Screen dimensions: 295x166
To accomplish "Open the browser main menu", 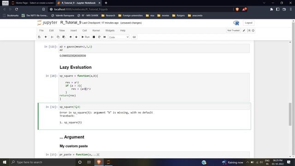I will click(291, 9).
